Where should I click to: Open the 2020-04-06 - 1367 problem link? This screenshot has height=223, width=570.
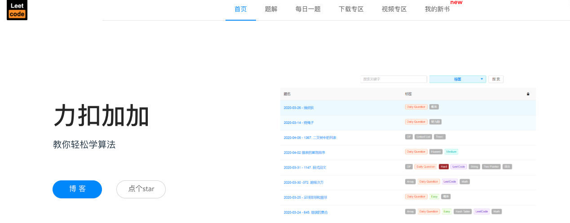pyautogui.click(x=310, y=137)
